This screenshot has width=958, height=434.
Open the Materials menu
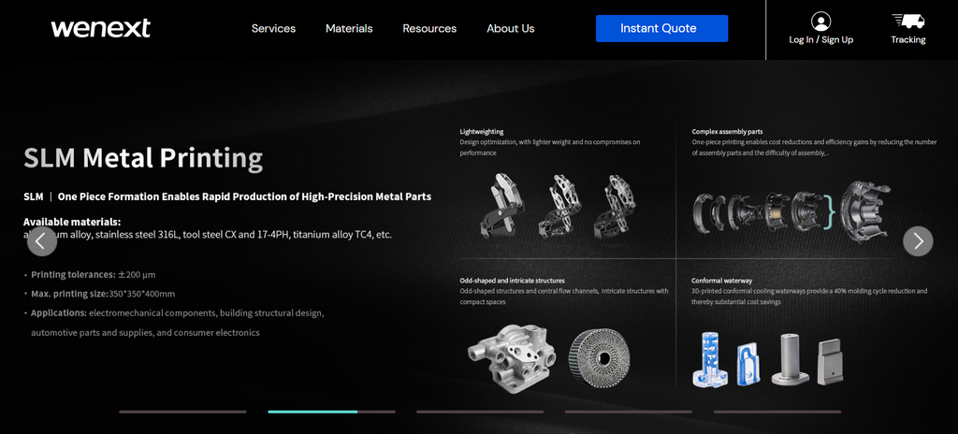[349, 28]
